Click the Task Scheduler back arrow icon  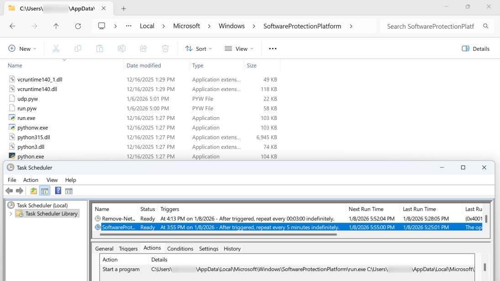[9, 191]
